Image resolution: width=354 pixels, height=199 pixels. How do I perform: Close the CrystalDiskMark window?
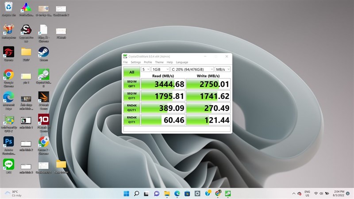pos(227,57)
